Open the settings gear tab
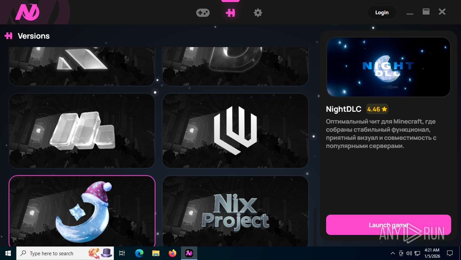The image size is (461, 260). [258, 13]
